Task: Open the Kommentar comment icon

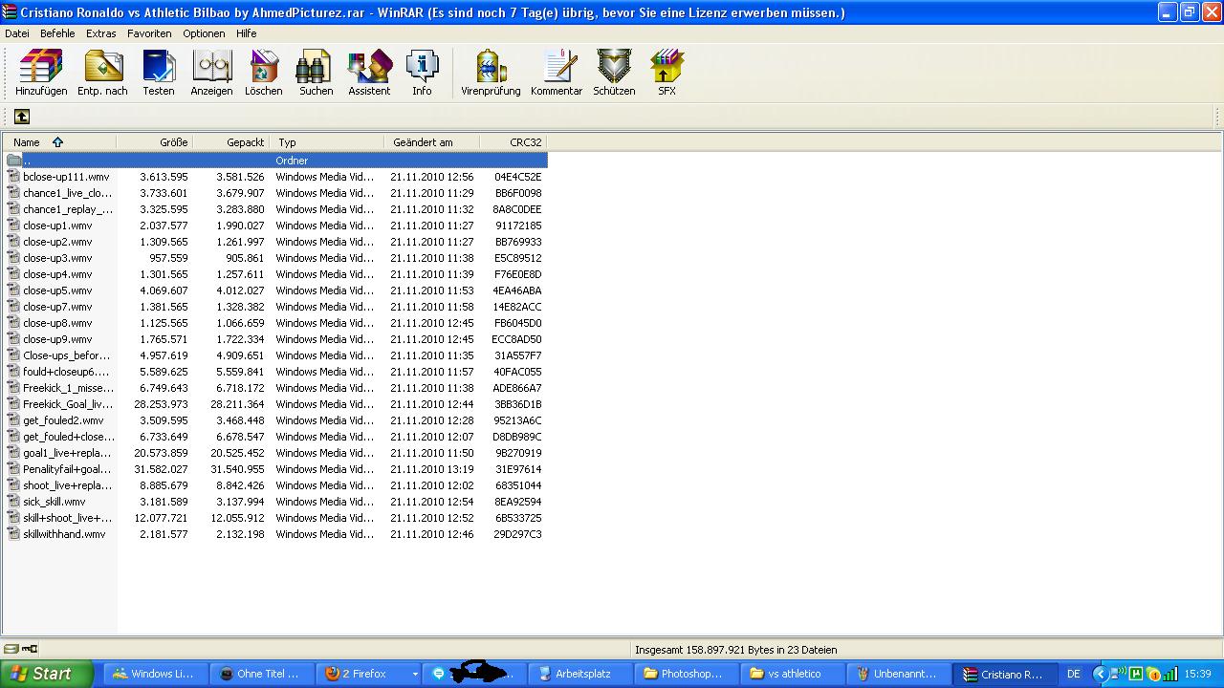Action: pos(557,73)
